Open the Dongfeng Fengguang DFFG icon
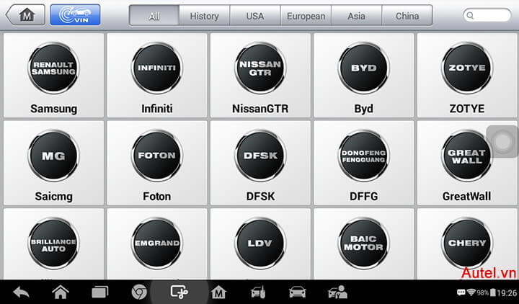The image size is (519, 304). pyautogui.click(x=363, y=156)
